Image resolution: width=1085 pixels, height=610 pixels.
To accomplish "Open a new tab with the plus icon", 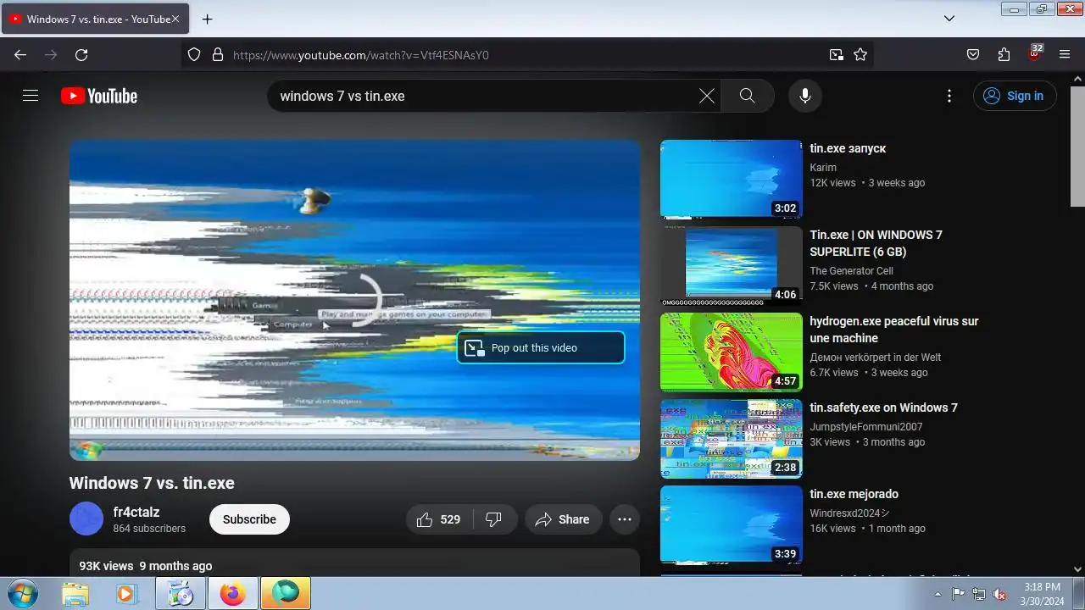I will 207,19.
